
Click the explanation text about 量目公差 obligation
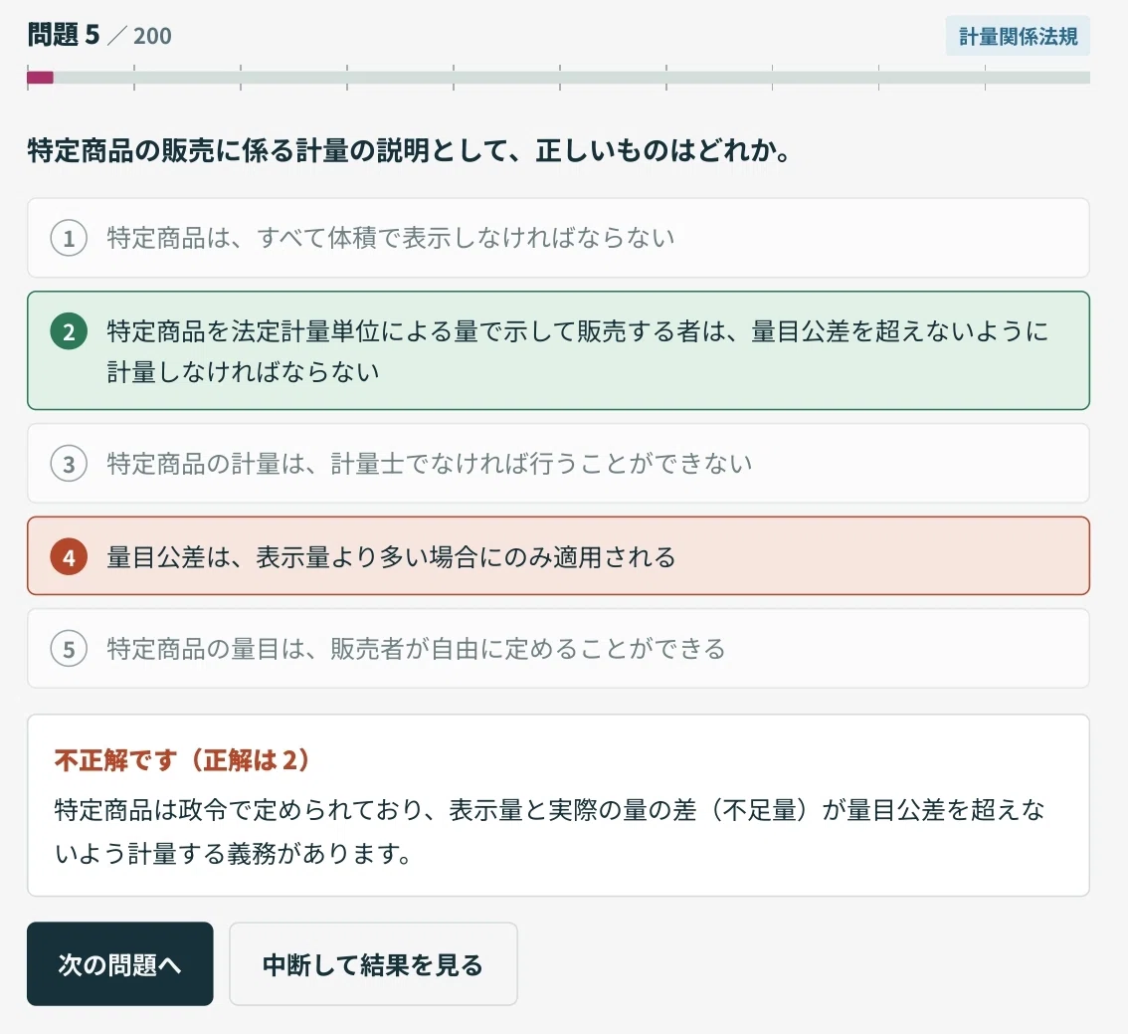pyautogui.click(x=550, y=832)
